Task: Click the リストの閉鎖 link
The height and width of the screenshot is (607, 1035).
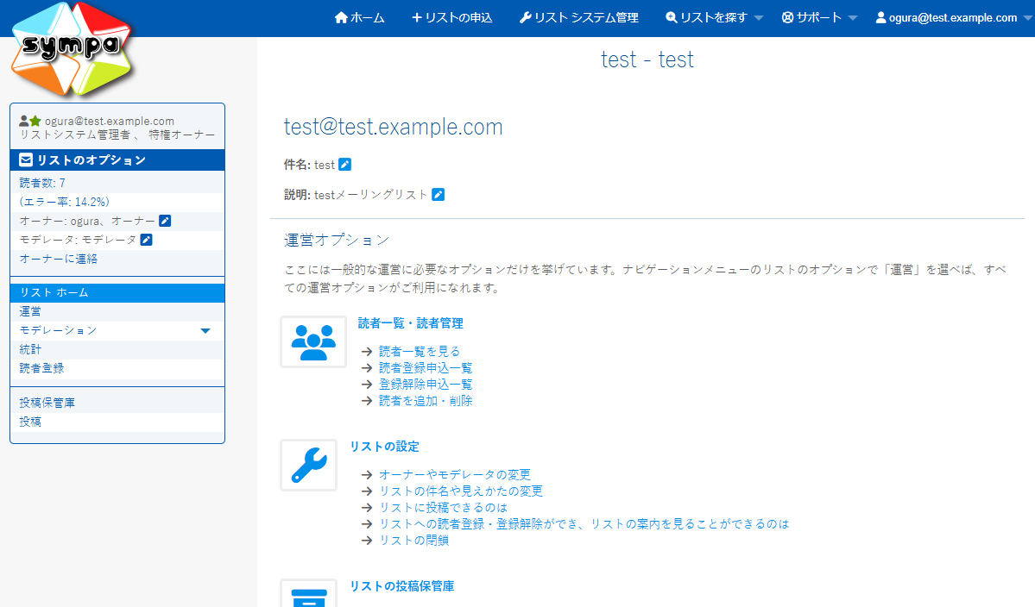Action: 413,541
